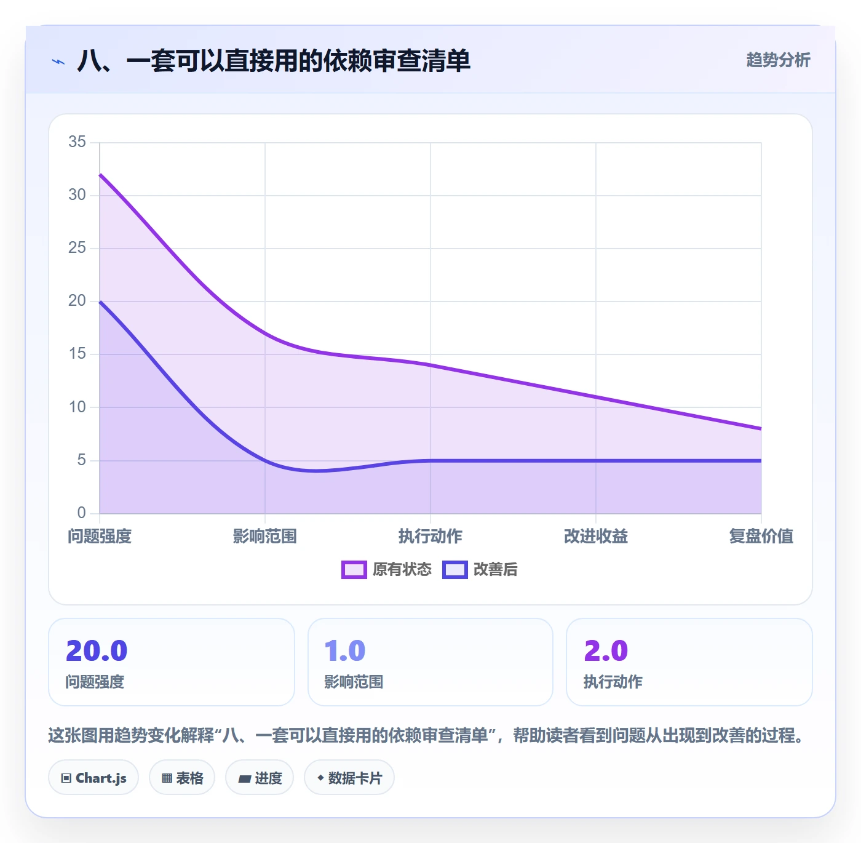Viewport: 861px width, 843px height.
Task: Toggle the 原有状态 legend swatch
Action: click(354, 570)
